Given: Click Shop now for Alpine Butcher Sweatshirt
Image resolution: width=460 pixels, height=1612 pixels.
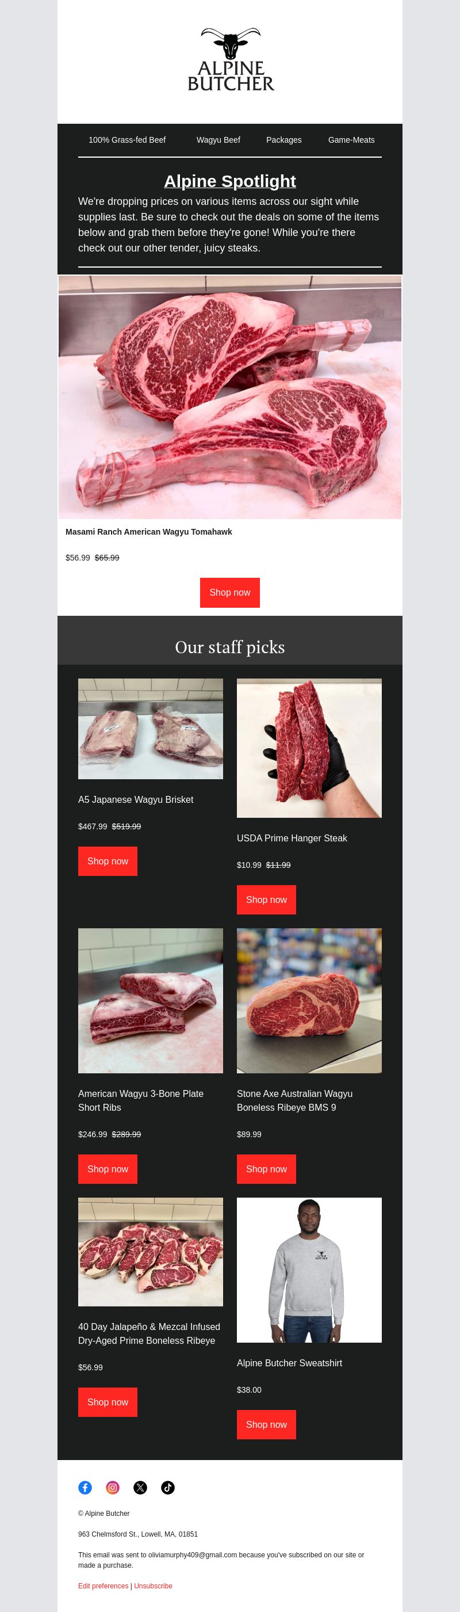Looking at the screenshot, I should pos(266,1424).
